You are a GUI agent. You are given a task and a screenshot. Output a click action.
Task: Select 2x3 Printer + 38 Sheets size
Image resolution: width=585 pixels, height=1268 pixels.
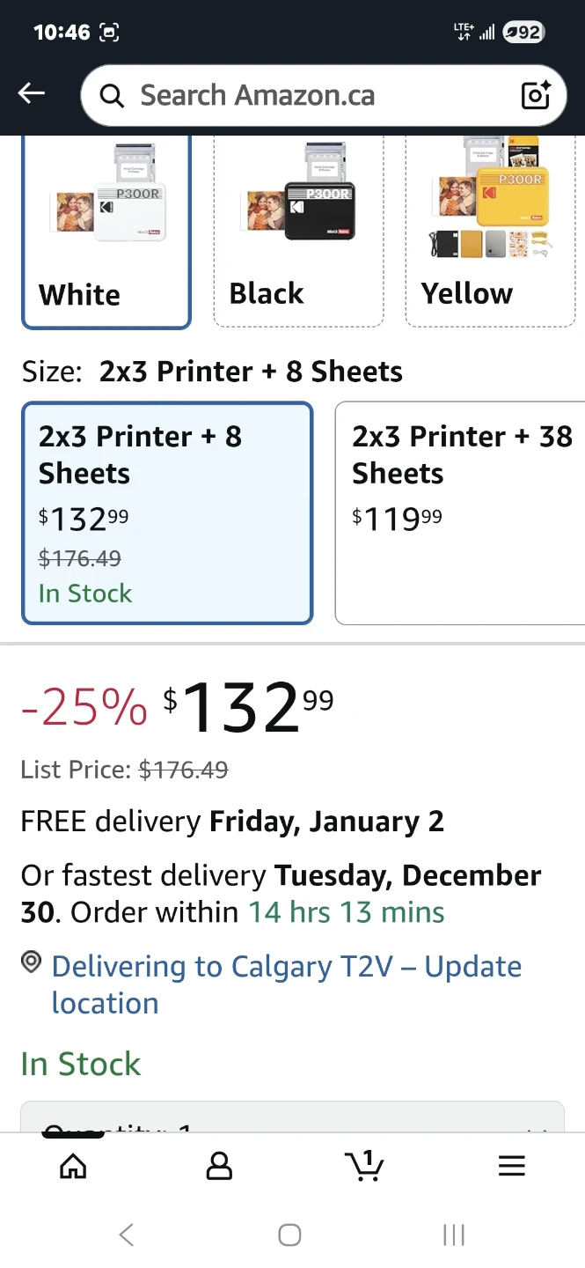pyautogui.click(x=460, y=512)
